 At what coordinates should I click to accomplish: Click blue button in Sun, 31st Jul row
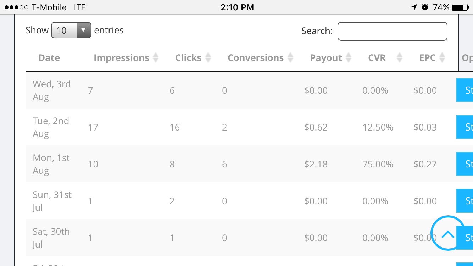tap(464, 201)
